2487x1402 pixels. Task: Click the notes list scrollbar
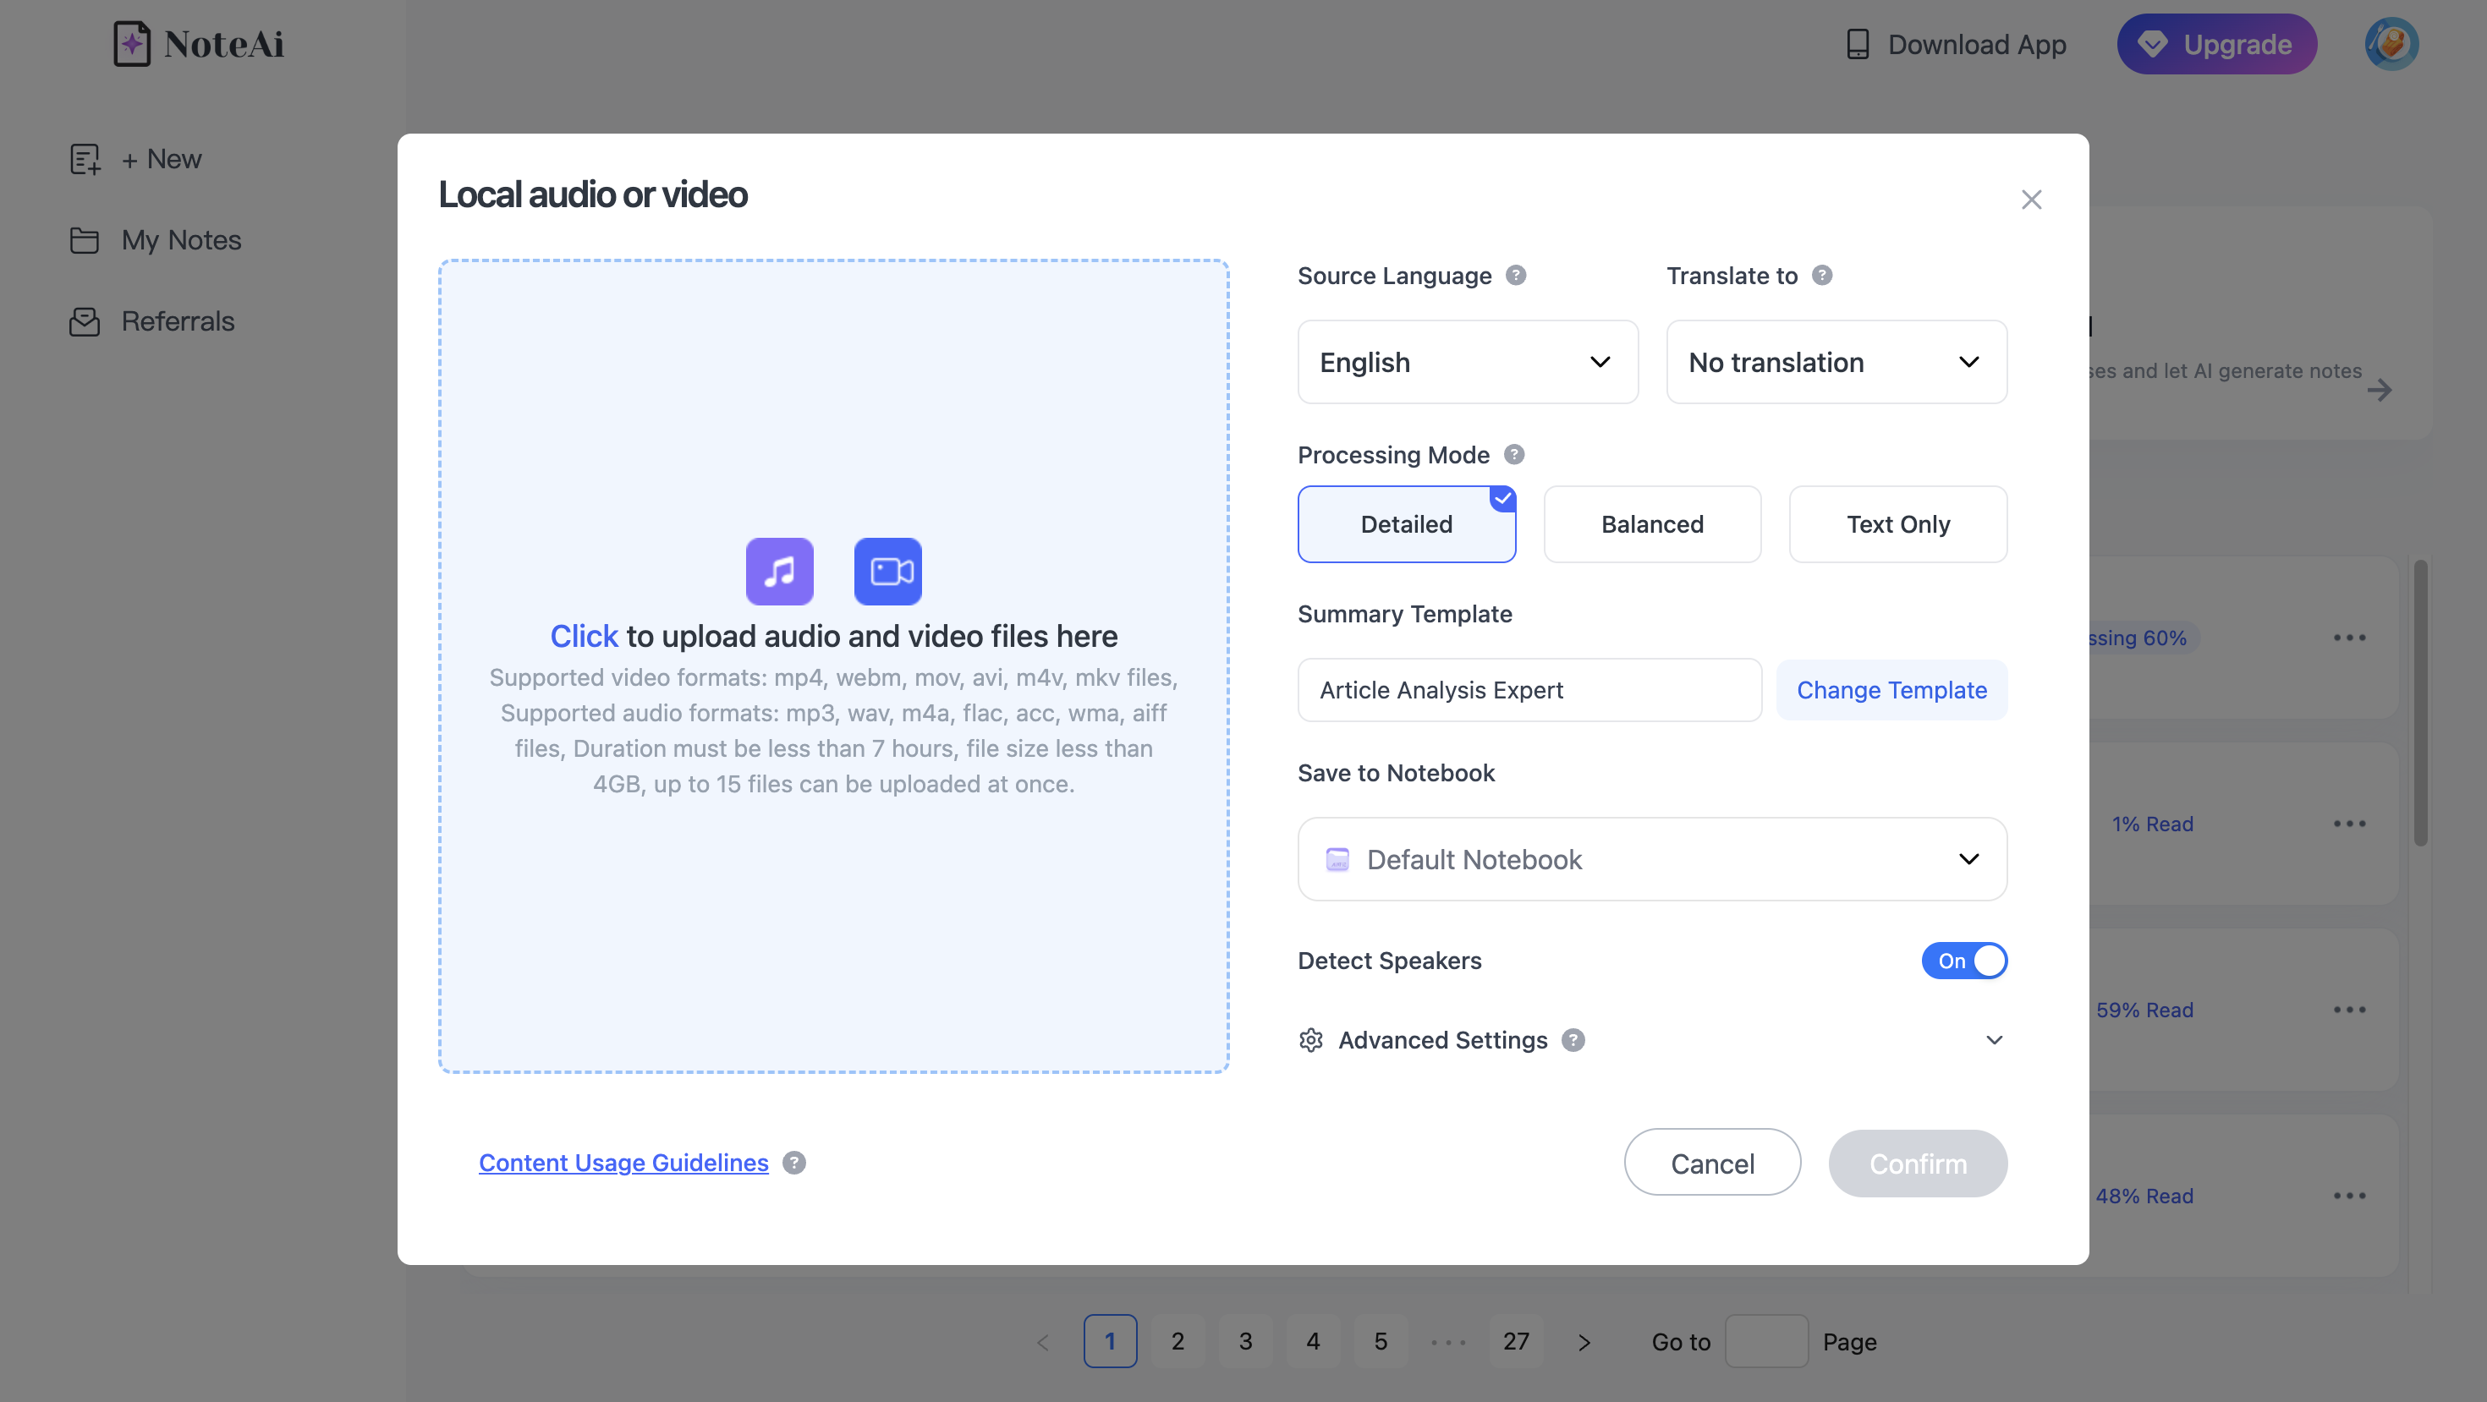click(x=2420, y=703)
